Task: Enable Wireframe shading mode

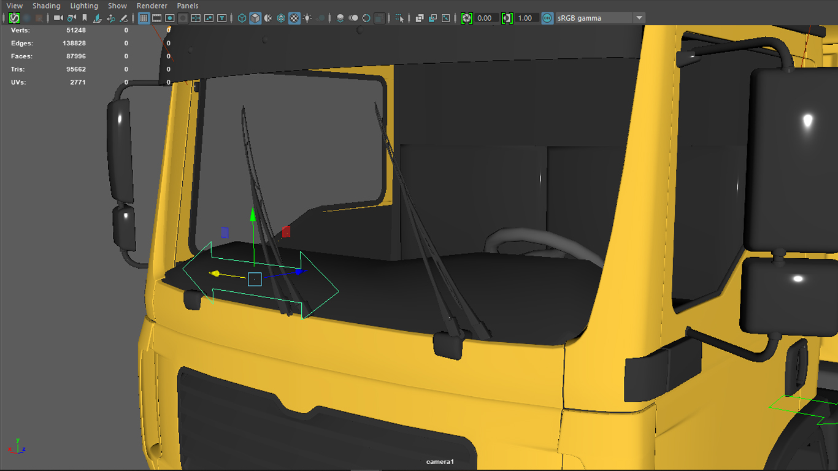Action: [x=242, y=18]
